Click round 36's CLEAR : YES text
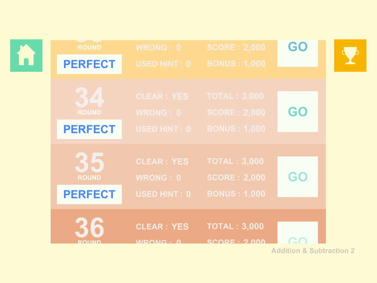This screenshot has width=377, height=283. coord(162,227)
